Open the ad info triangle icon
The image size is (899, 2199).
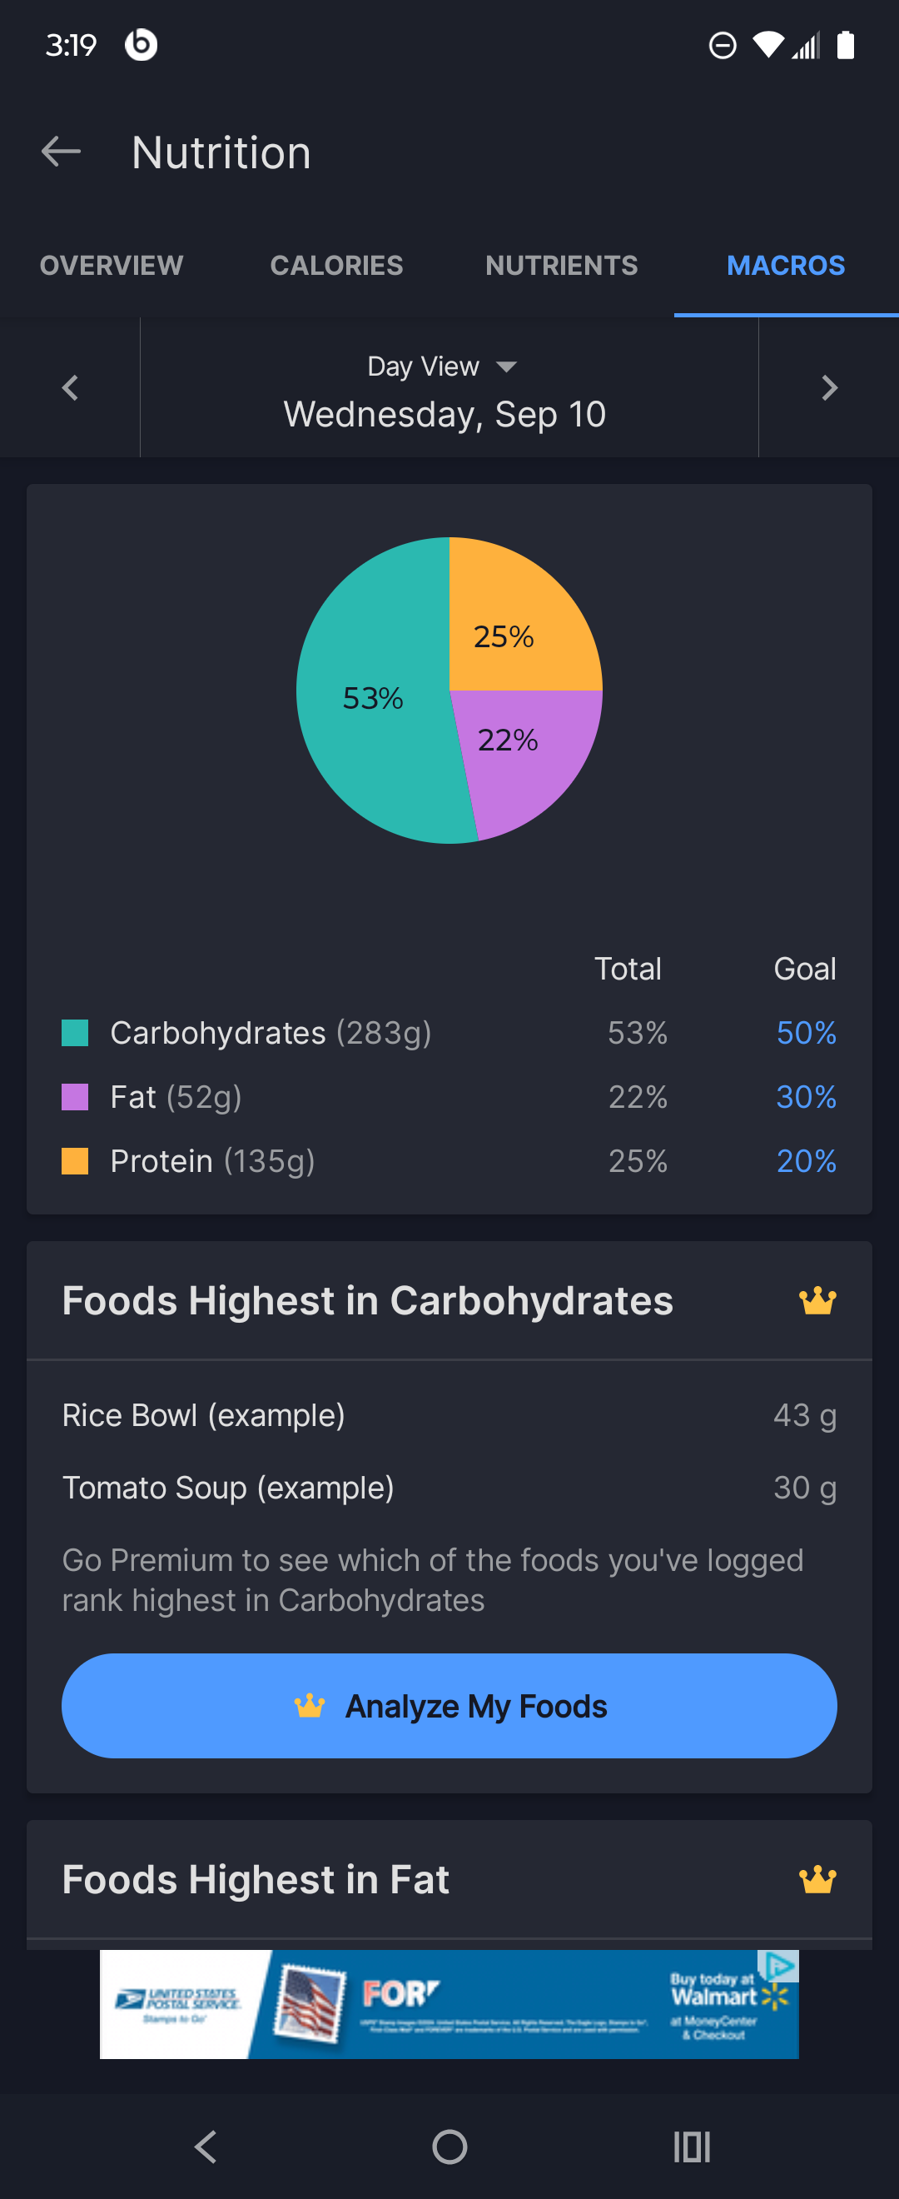tap(779, 1965)
